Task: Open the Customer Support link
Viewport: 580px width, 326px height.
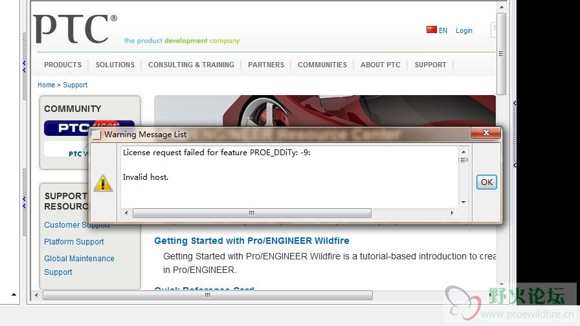Action: (76, 224)
